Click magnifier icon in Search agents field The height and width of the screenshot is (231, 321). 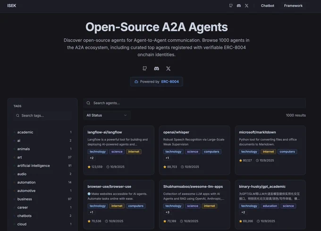88,103
